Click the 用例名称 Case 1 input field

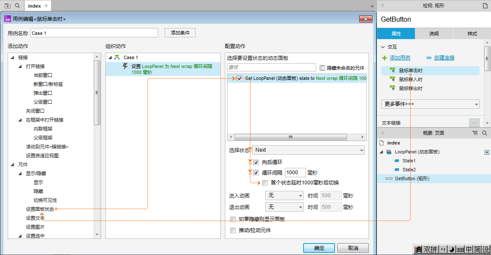point(94,33)
